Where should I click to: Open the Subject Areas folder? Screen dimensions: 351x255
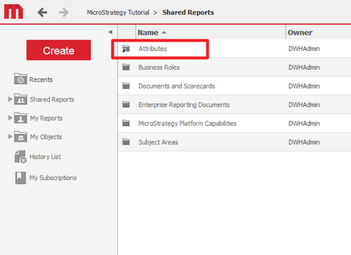pos(158,142)
